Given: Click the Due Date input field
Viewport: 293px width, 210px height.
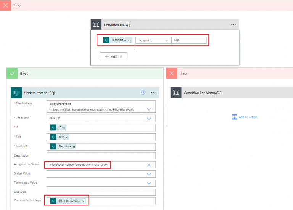Looking at the screenshot, I should coord(101,192).
